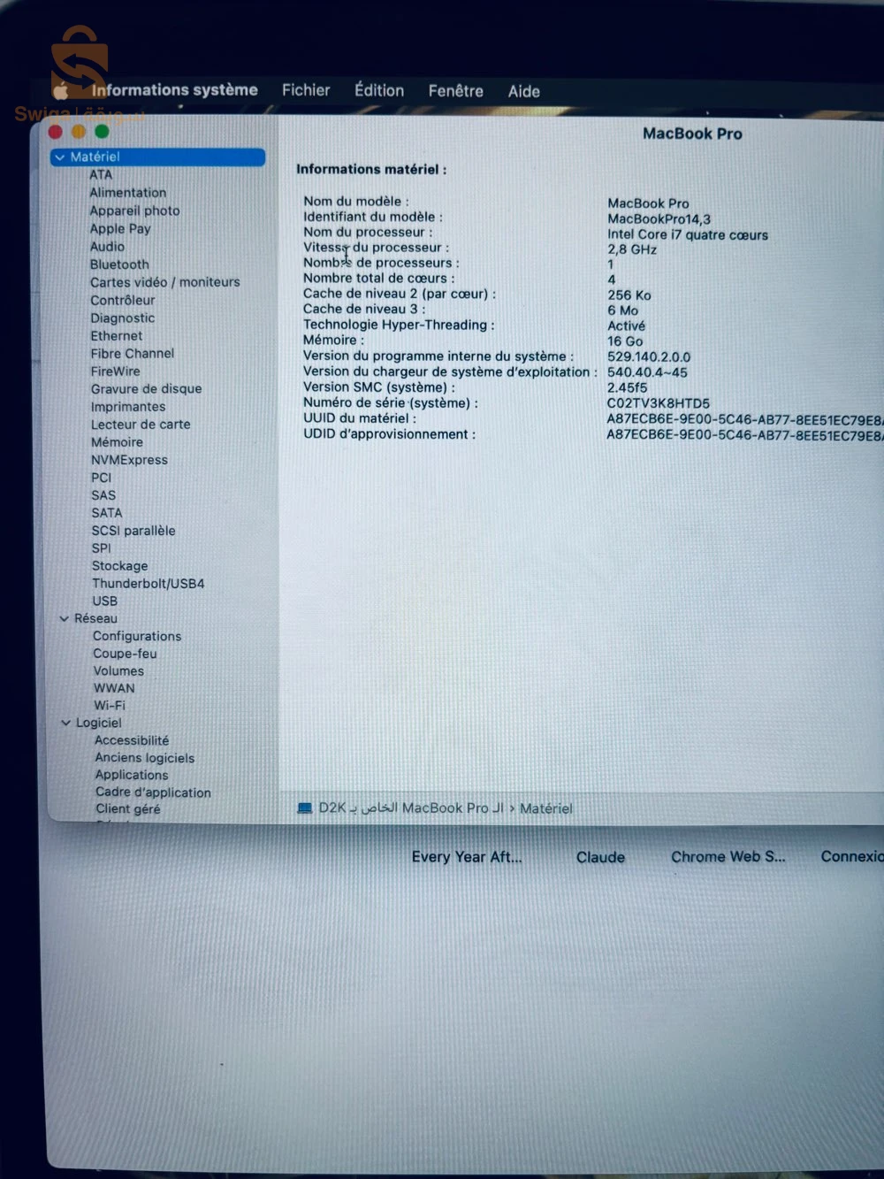
Task: Select Apple Pay in the sidebar
Action: coord(120,228)
